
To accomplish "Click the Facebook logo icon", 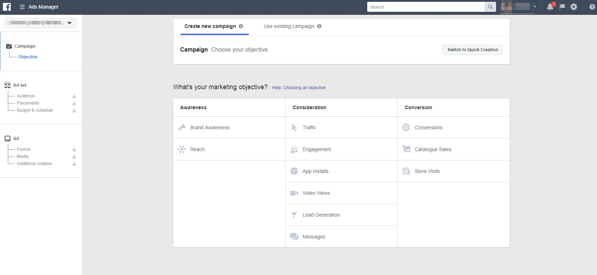I will (x=7, y=7).
